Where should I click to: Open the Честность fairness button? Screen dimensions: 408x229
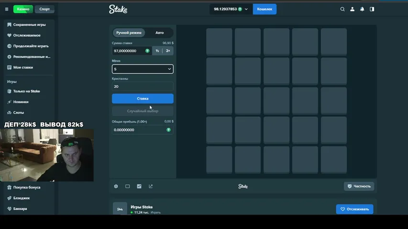[x=359, y=187]
